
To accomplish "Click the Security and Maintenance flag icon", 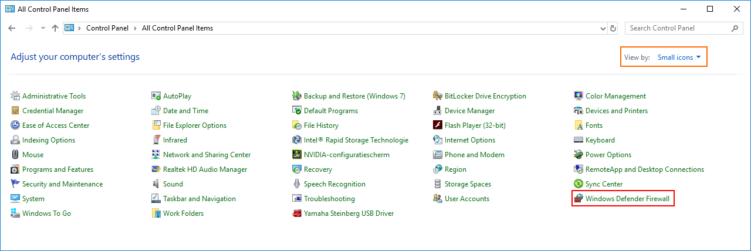I will point(15,184).
